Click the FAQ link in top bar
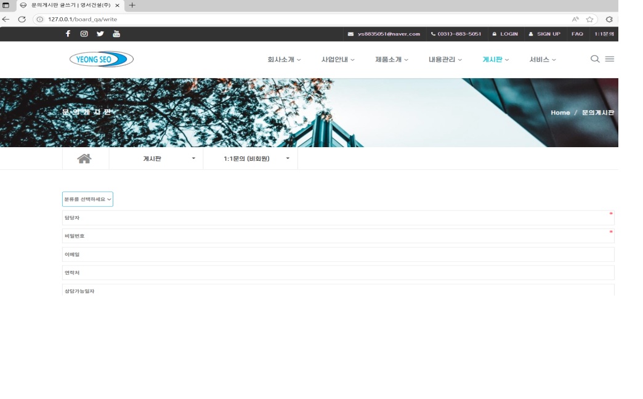 [x=577, y=34]
